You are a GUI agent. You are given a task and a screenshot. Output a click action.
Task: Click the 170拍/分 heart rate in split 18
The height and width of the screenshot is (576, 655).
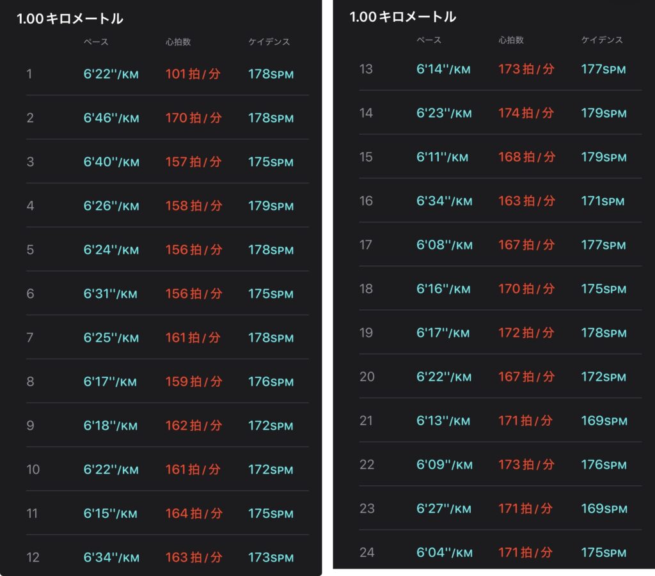[x=526, y=288]
